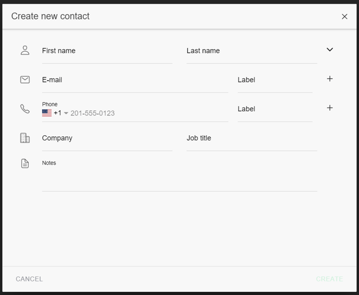The height and width of the screenshot is (295, 359).
Task: Click the phone handset icon
Action: pyautogui.click(x=25, y=109)
